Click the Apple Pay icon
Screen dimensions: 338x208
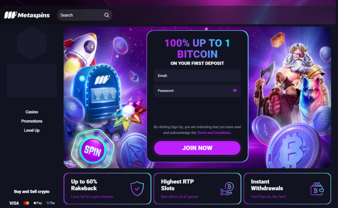coord(38,203)
